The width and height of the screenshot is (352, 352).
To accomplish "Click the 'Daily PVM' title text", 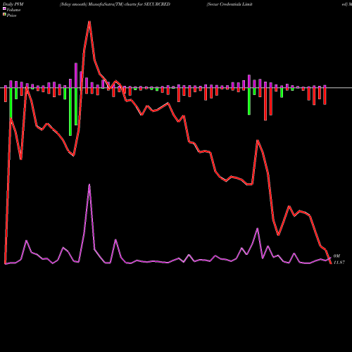I will pyautogui.click(x=13, y=4).
